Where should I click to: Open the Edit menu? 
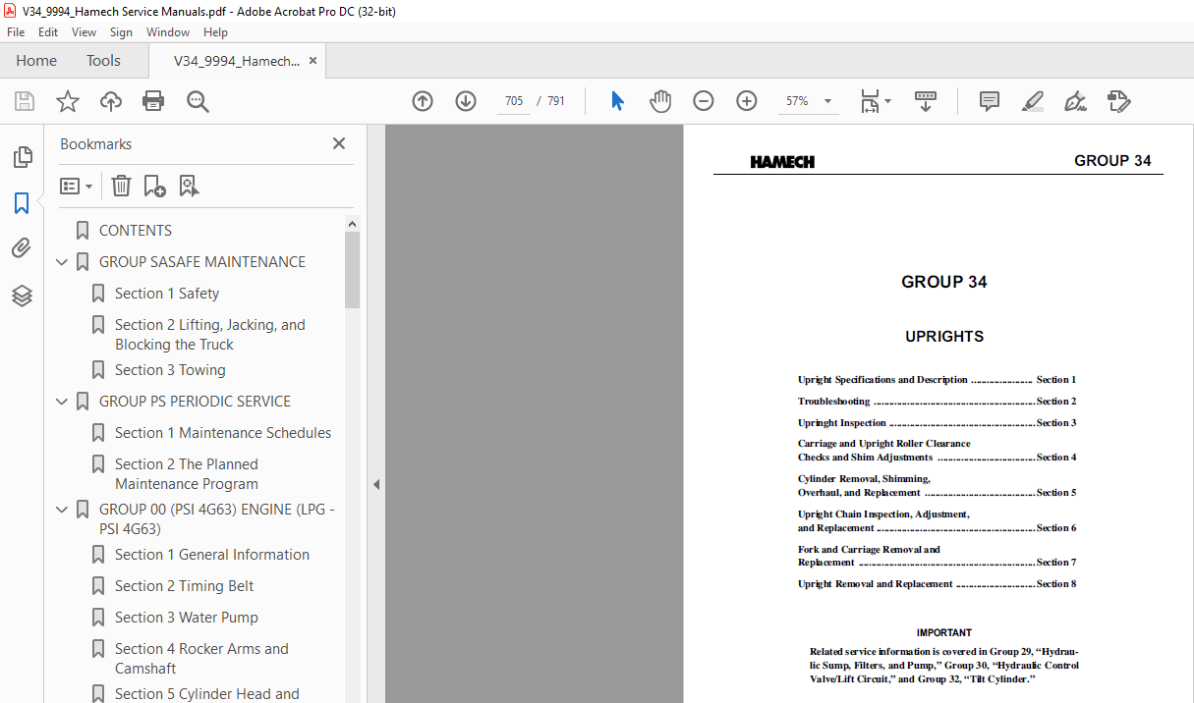click(x=48, y=32)
